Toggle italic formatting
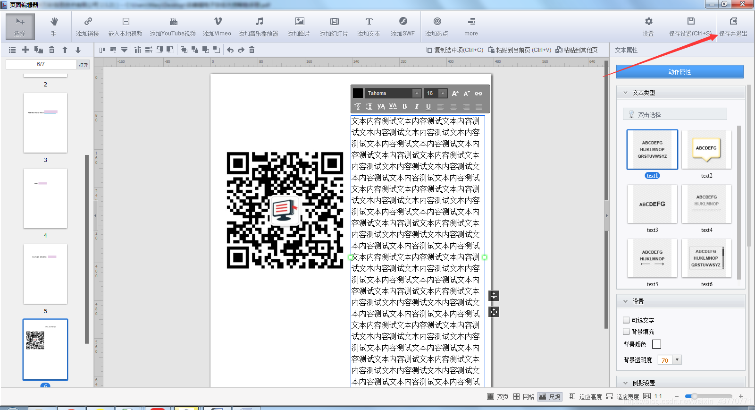The image size is (755, 410). (x=417, y=107)
